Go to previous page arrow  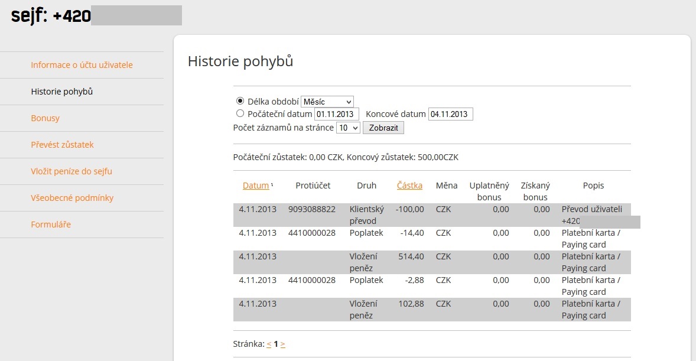pos(269,344)
